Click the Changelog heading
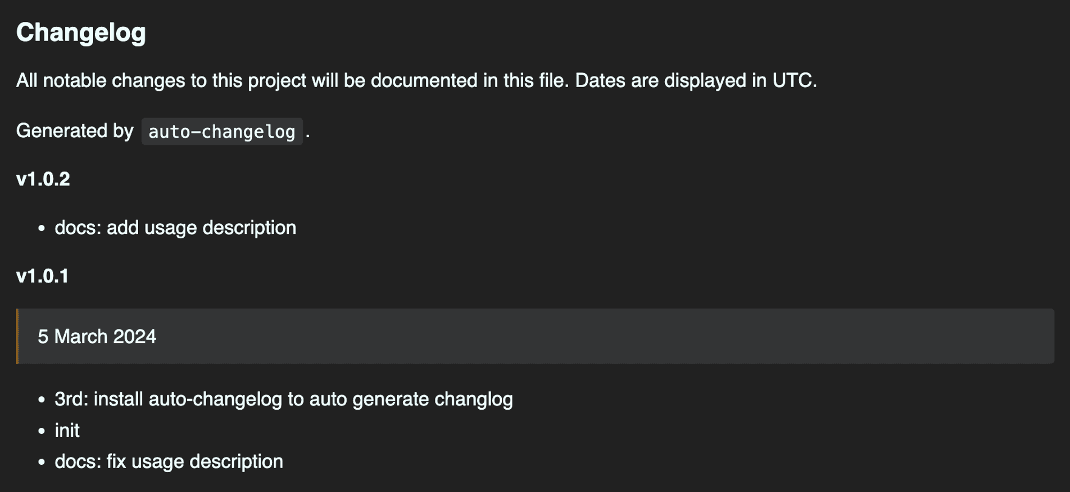Screen dimensions: 1070x492 click(x=81, y=33)
